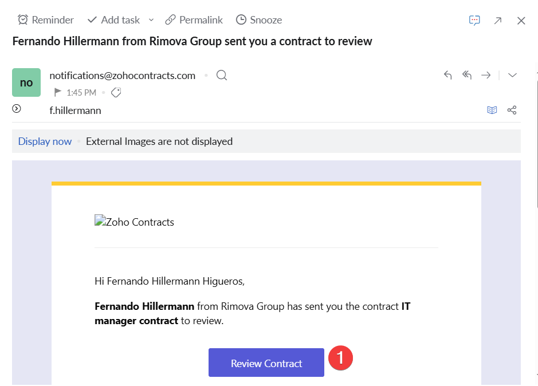Open email in new window arrow
538x386 pixels.
(498, 21)
